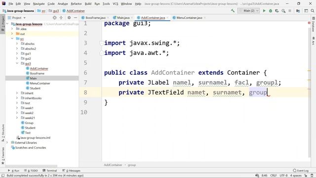Place cursor on line 9 closing brace
The image size is (316, 178).
coord(106,102)
